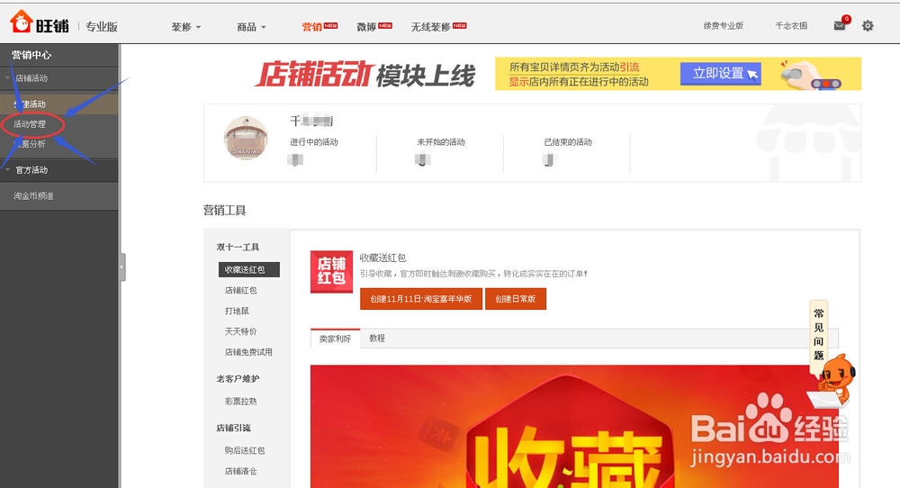
Task: Click the 旺铺 house logo icon
Action: 21,22
